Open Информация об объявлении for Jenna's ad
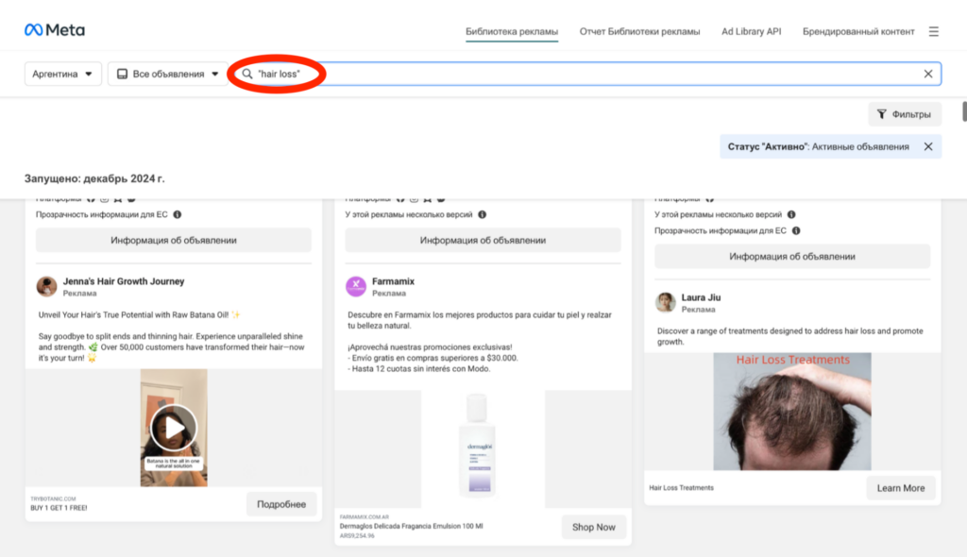The image size is (967, 557). (174, 240)
